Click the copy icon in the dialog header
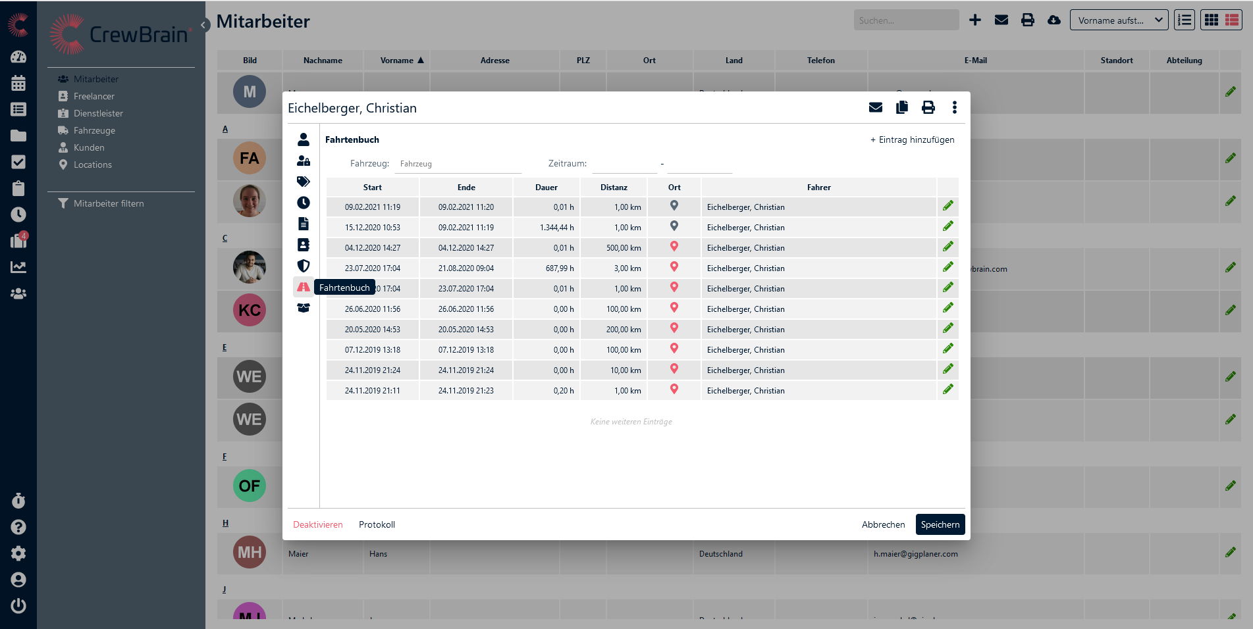 pyautogui.click(x=902, y=108)
